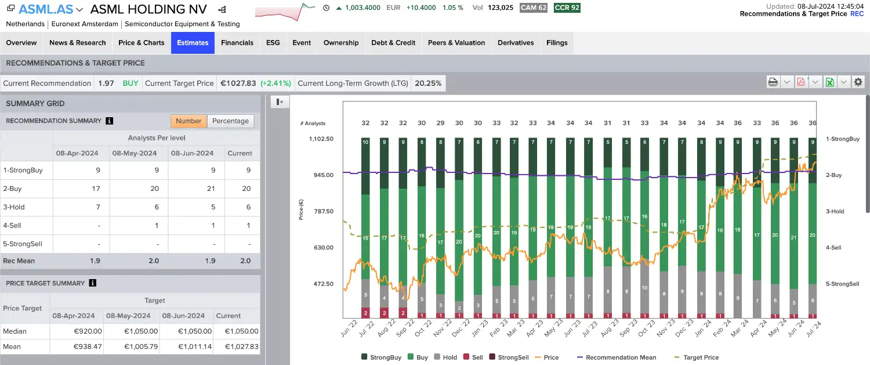Click the Rec Mean row label
This screenshot has height=365, width=870.
[x=19, y=261]
